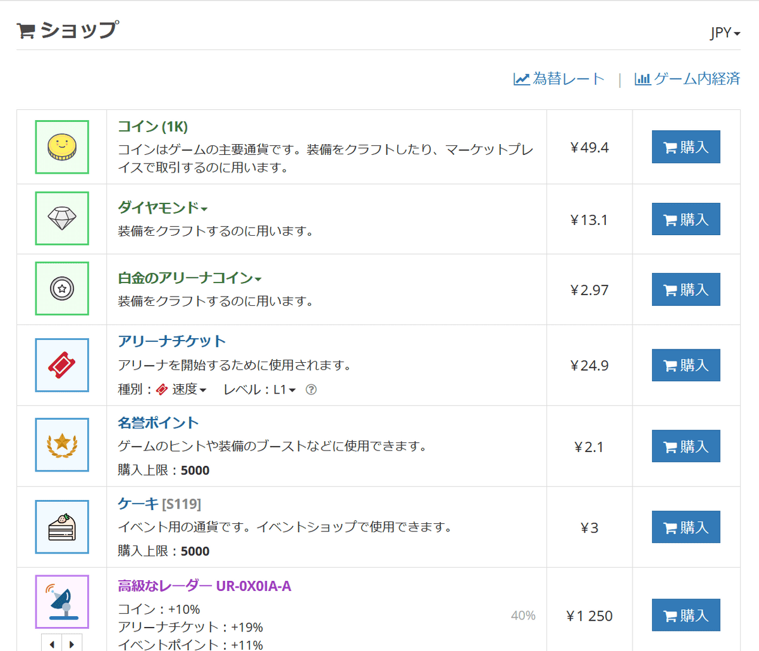759x651 pixels.
Task: Click the diamond item icon
Action: (62, 219)
